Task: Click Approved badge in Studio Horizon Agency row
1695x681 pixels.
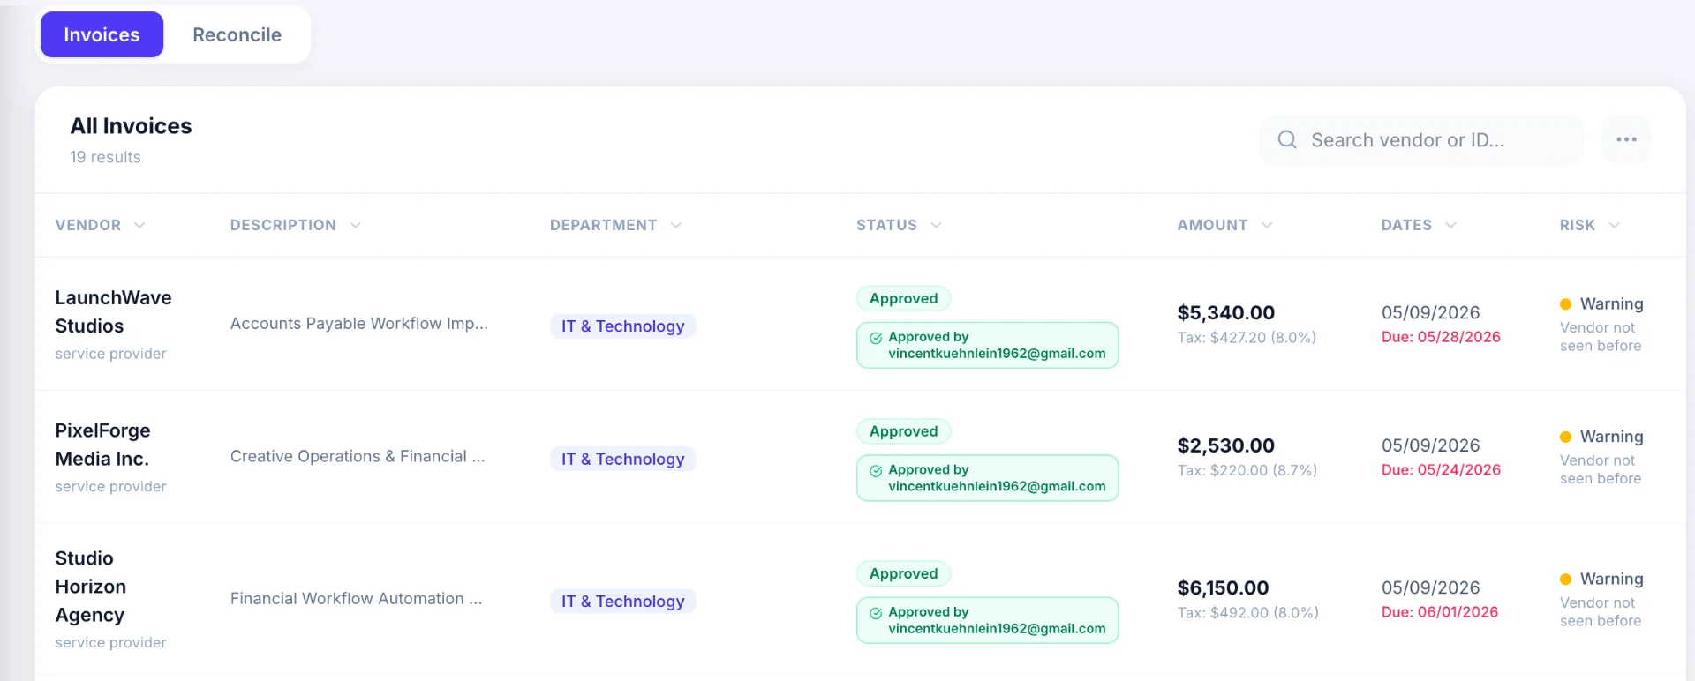Action: (x=903, y=573)
